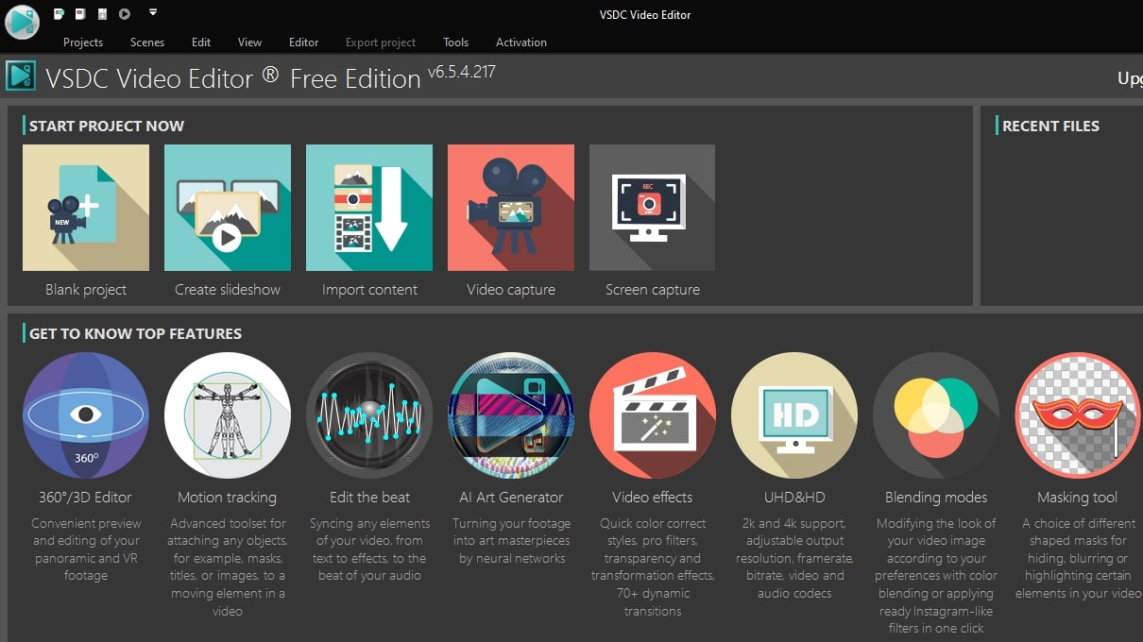Select the UHD&HD monitor icon

click(x=794, y=415)
